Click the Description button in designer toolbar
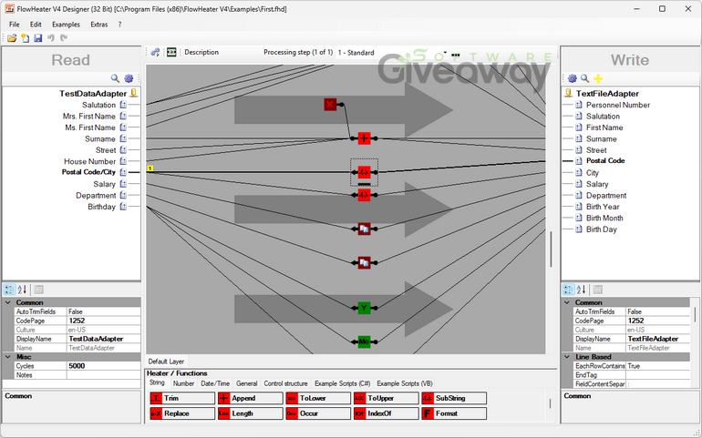The image size is (702, 438). click(201, 52)
